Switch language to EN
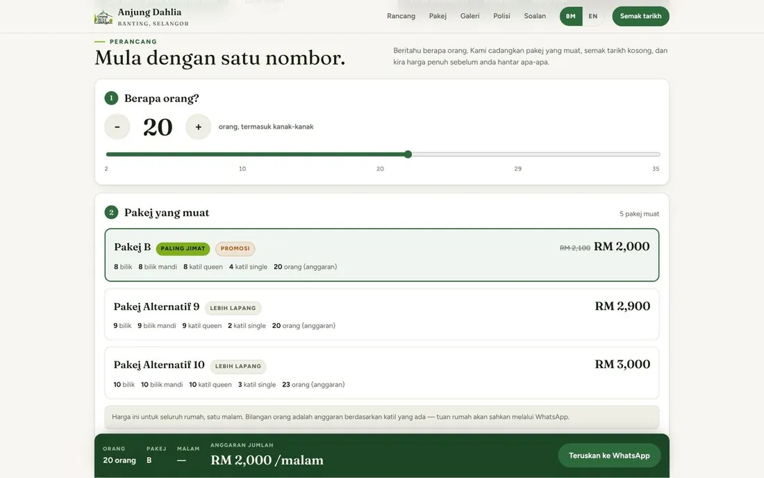The height and width of the screenshot is (478, 764). click(593, 16)
